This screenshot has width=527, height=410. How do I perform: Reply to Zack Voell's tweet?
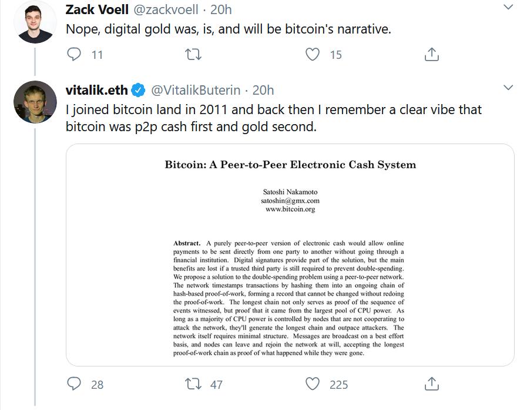coord(74,55)
